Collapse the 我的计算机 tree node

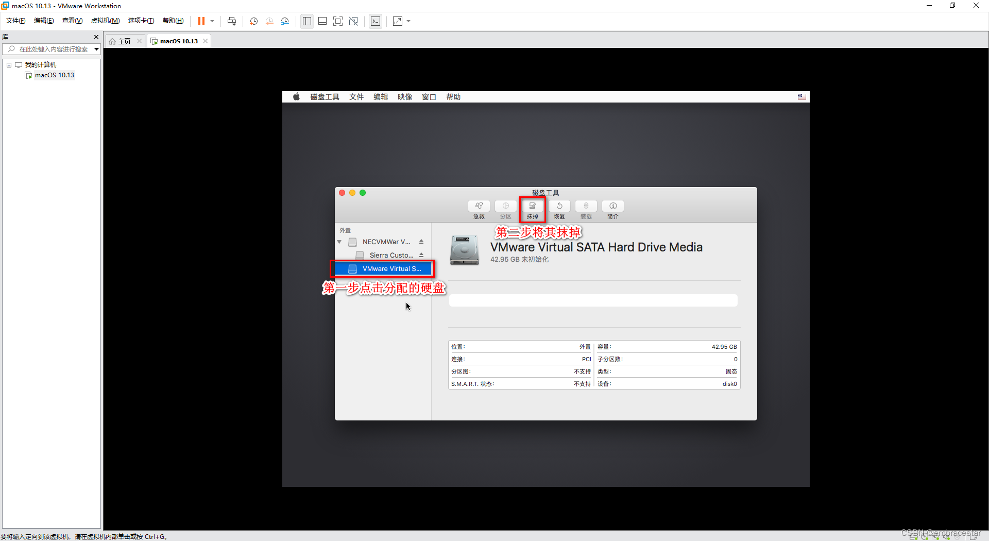coord(9,65)
